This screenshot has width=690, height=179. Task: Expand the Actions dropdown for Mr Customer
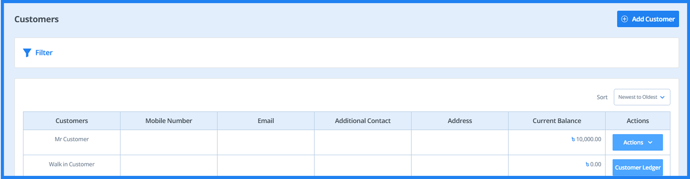pyautogui.click(x=637, y=142)
